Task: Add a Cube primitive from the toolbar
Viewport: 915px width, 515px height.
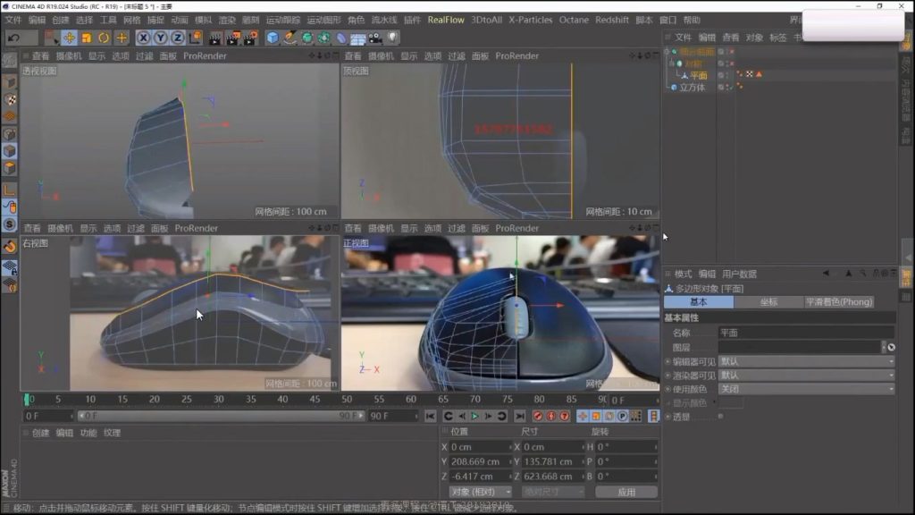Action: point(273,38)
